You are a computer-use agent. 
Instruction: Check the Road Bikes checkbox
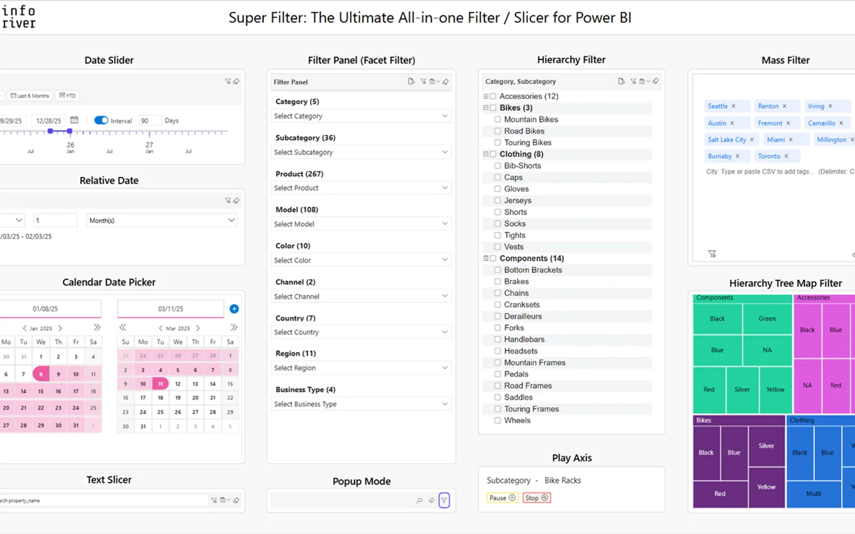498,131
